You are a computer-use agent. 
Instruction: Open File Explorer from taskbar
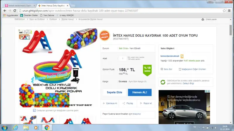26,128
